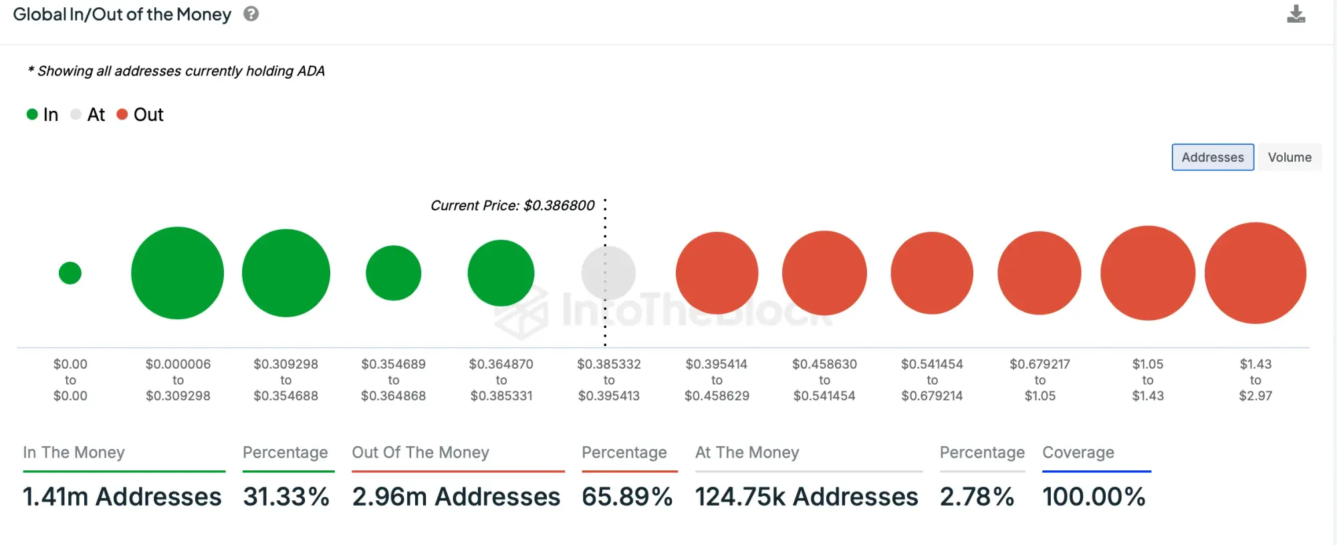Select the red bubble above $1.05 to $1.43

1148,273
